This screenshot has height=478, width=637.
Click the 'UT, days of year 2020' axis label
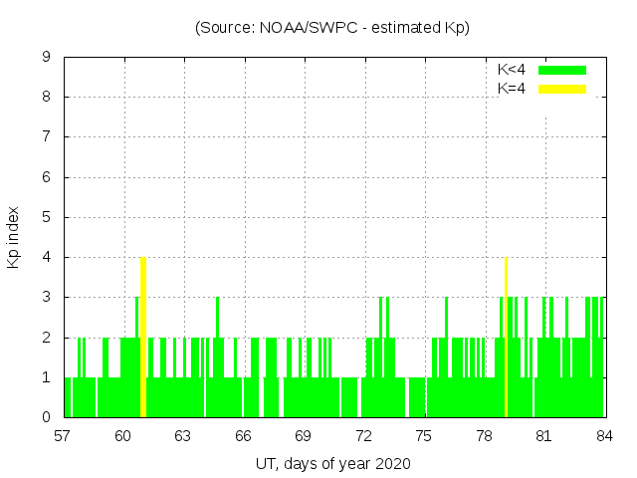click(332, 463)
